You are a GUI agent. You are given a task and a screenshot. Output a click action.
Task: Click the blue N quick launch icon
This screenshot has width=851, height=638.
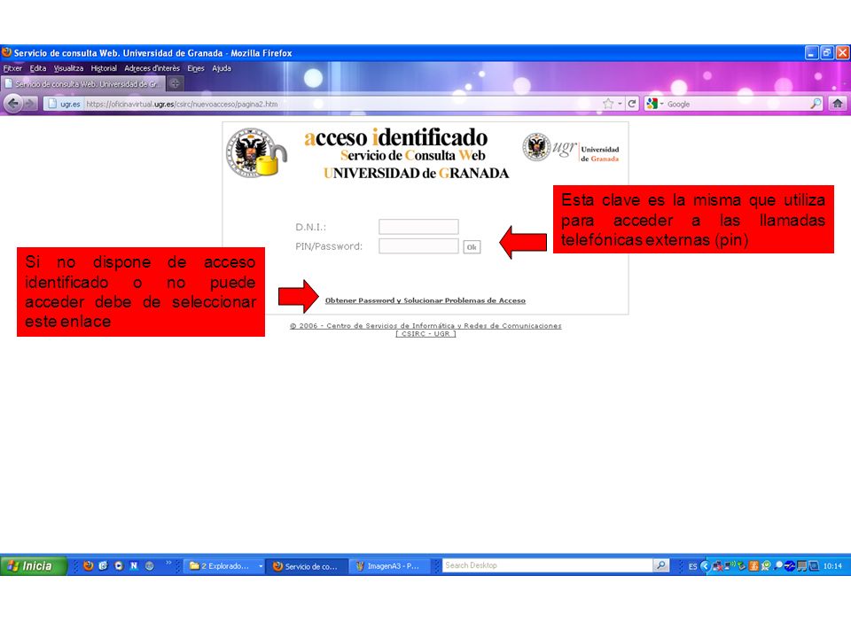[134, 566]
